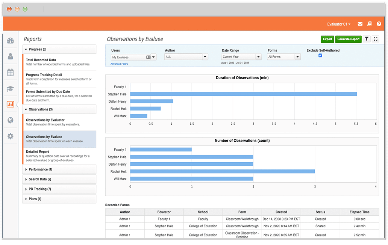Toggle fullscreen with the expand icon
The width and height of the screenshot is (388, 245).
(375, 39)
